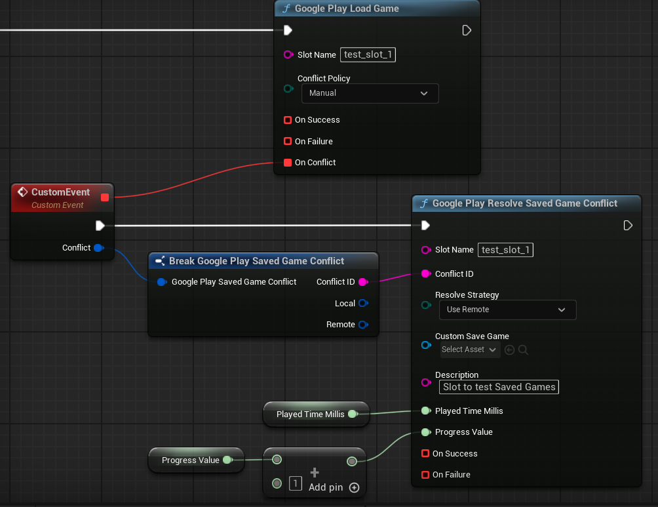Click CustomEvent red delegate output pin
Image resolution: width=658 pixels, height=507 pixels.
[105, 197]
